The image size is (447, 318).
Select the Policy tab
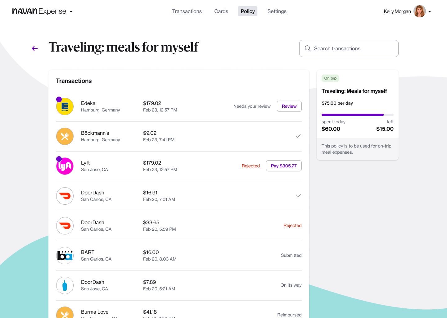248,11
